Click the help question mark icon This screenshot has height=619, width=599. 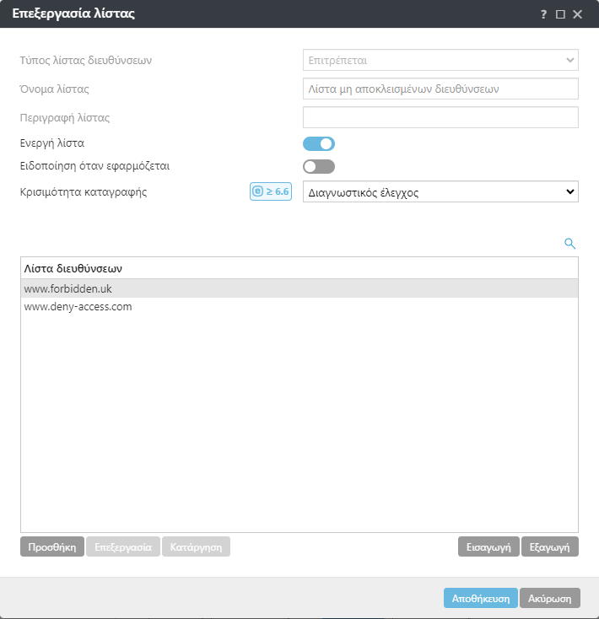pos(544,14)
